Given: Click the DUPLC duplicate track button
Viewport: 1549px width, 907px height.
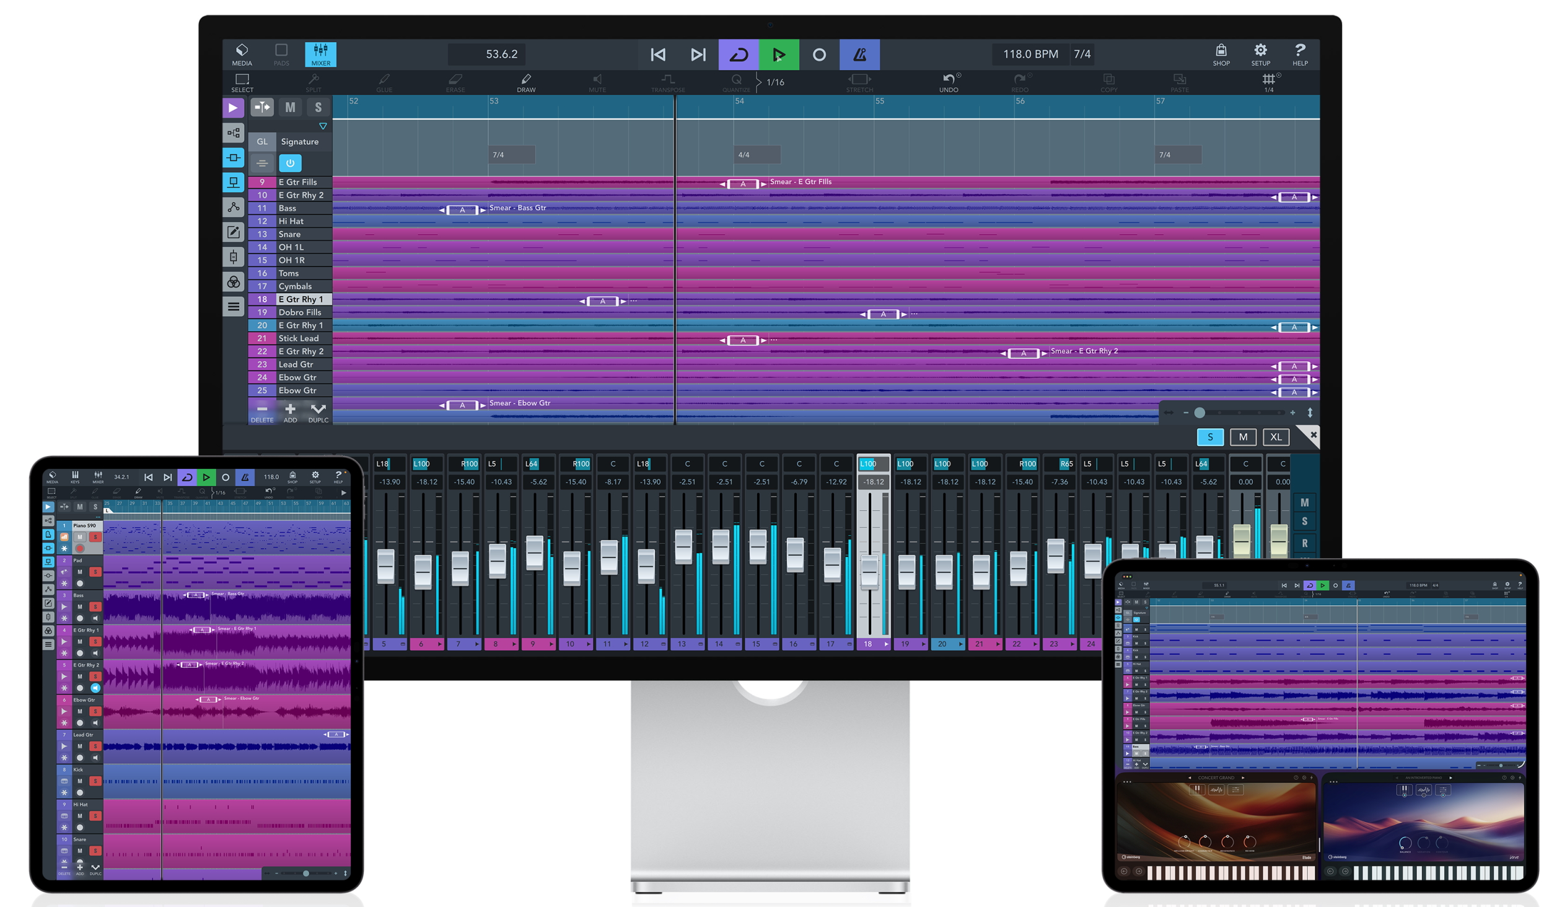Looking at the screenshot, I should [318, 411].
